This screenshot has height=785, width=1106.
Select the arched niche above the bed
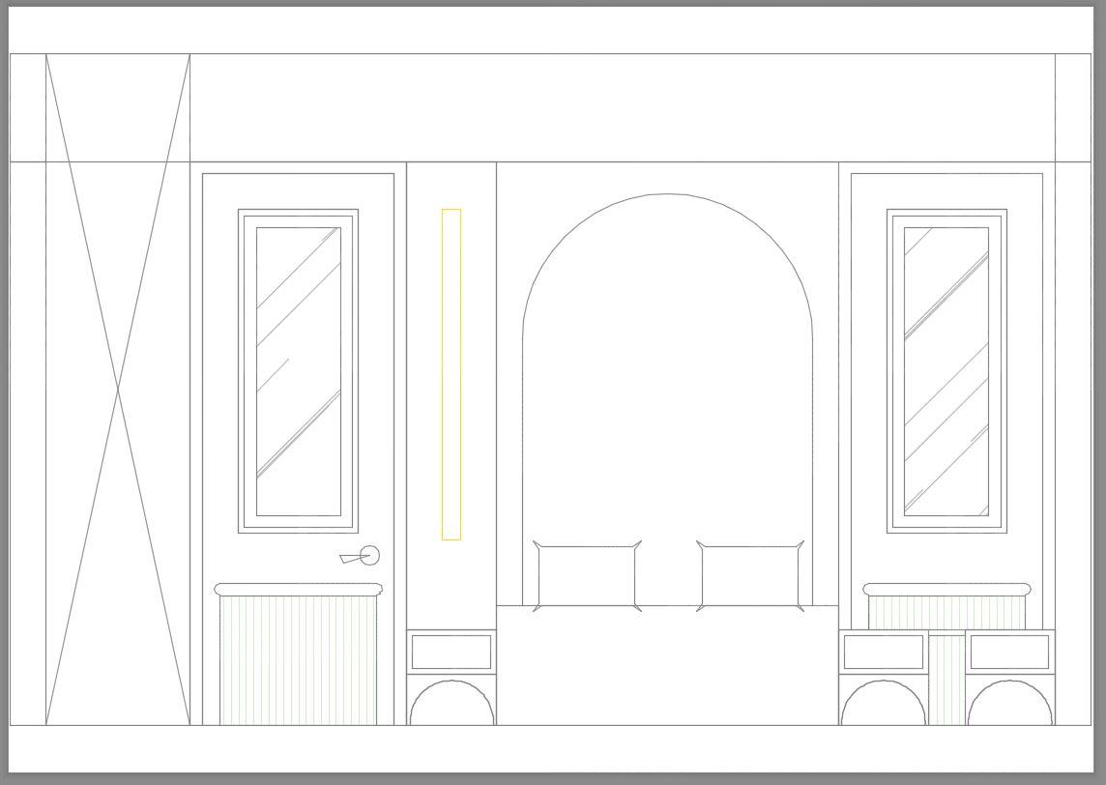tap(667, 387)
